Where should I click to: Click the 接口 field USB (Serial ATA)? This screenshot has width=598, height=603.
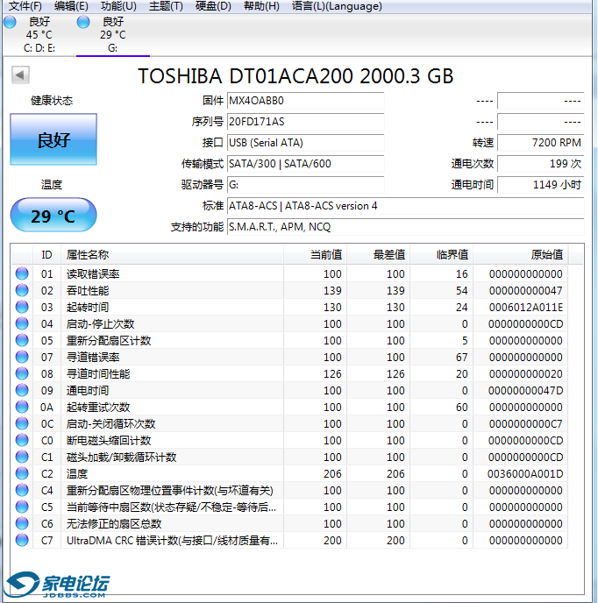305,143
